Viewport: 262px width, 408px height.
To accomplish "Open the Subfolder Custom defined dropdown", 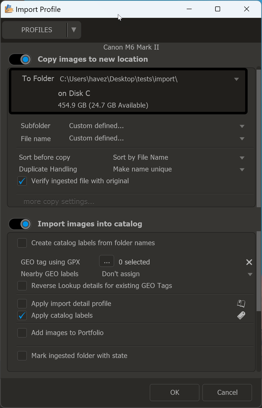I will point(242,126).
